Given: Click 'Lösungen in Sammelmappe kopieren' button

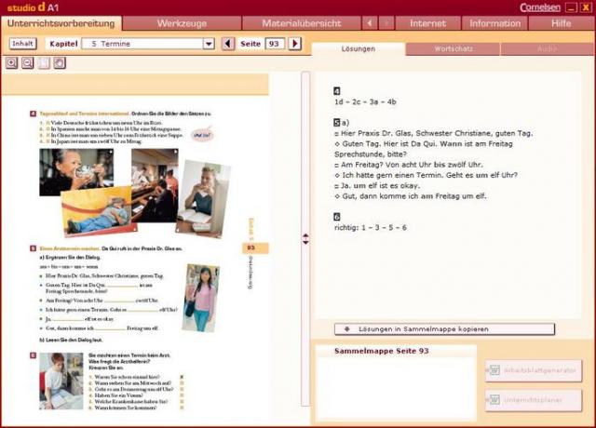Looking at the screenshot, I should click(444, 329).
